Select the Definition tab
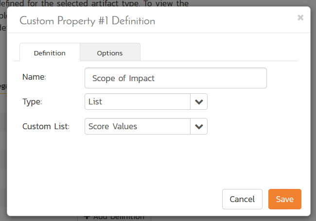The width and height of the screenshot is (316, 221). click(x=50, y=52)
